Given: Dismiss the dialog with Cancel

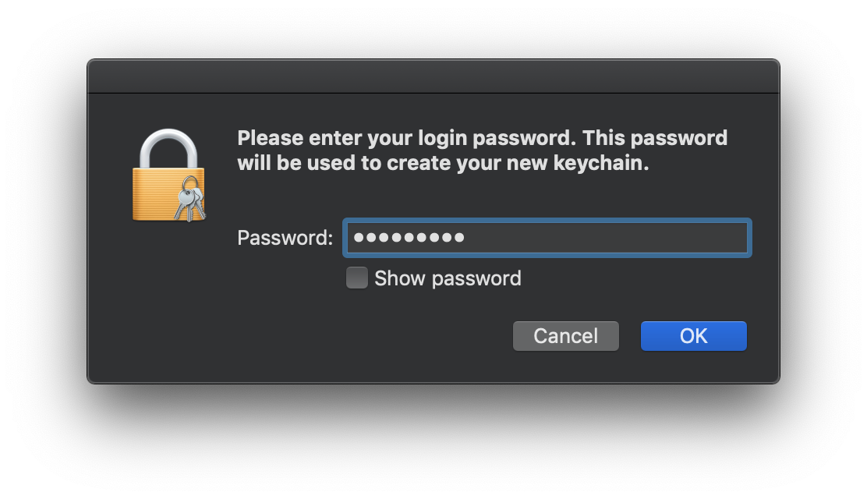Looking at the screenshot, I should 565,335.
